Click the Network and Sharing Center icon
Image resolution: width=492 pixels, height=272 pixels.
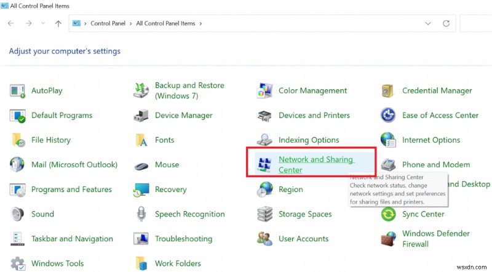click(x=264, y=165)
